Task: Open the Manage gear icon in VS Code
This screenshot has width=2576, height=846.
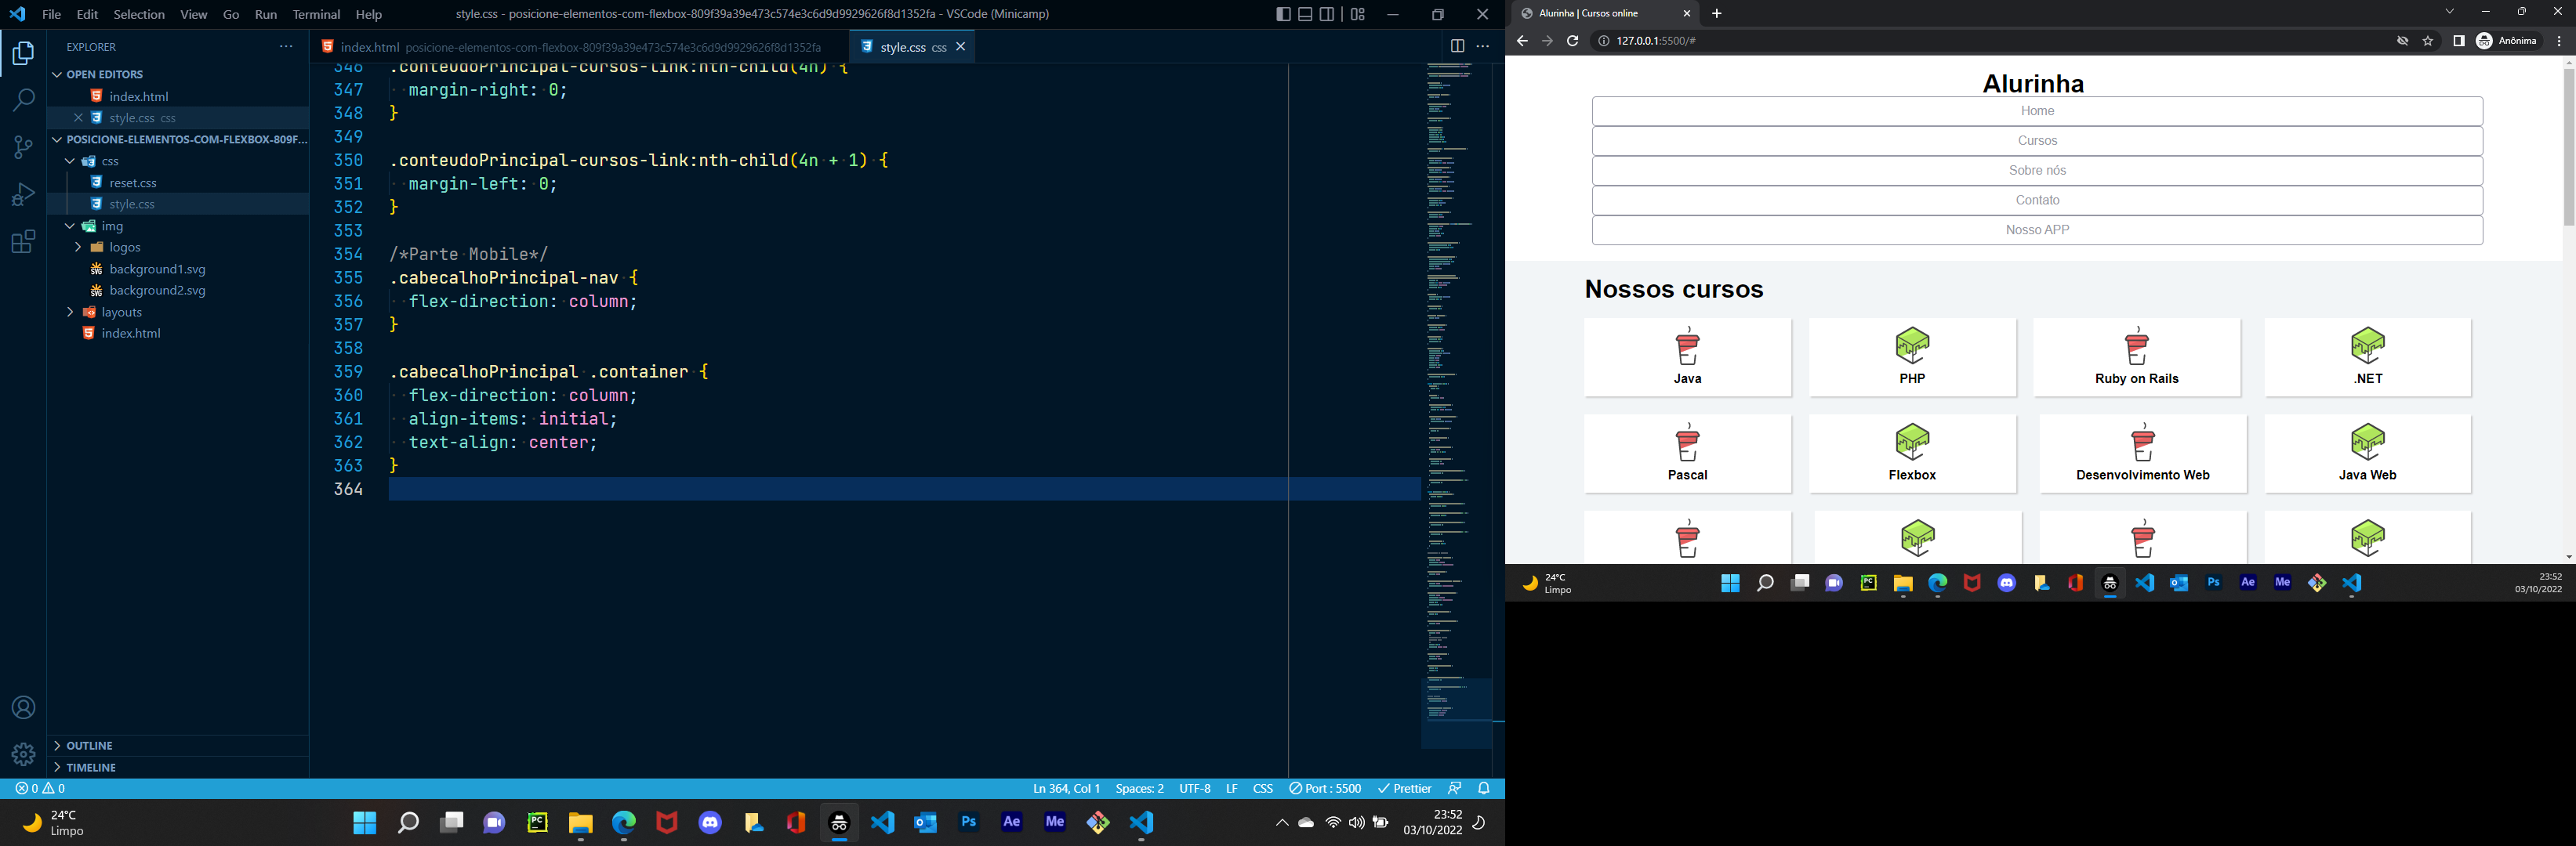Action: [23, 754]
